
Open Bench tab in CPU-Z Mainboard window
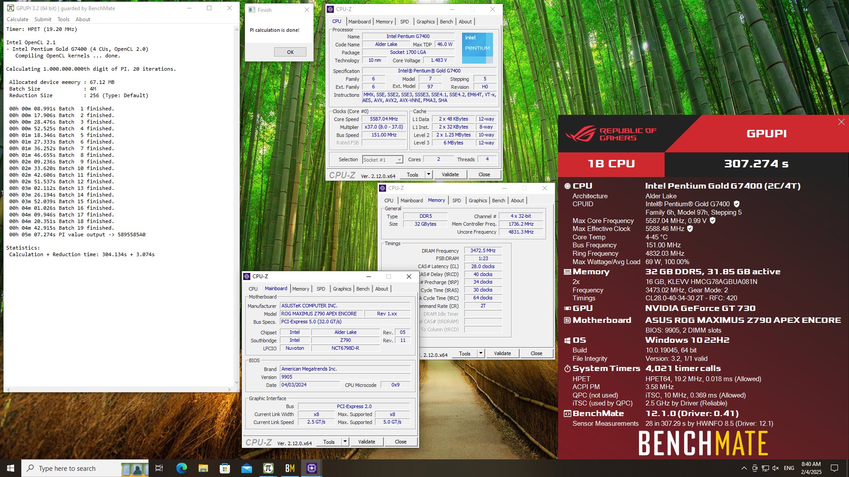click(x=363, y=289)
